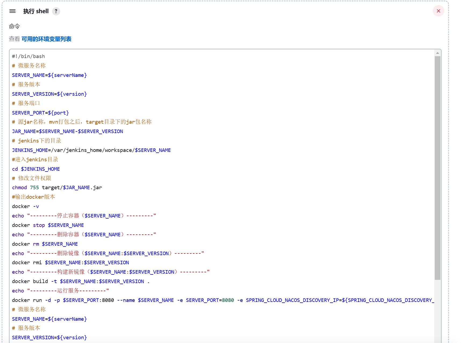Open 可用的环境变量列表 link
The height and width of the screenshot is (343, 474).
pos(46,39)
